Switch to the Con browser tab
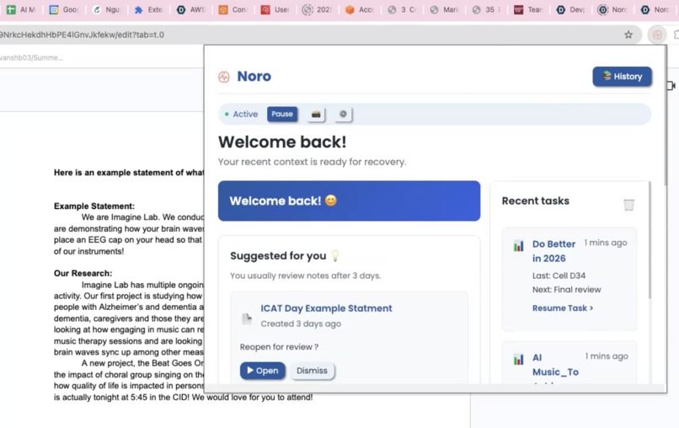The height and width of the screenshot is (428, 679). pyautogui.click(x=233, y=9)
